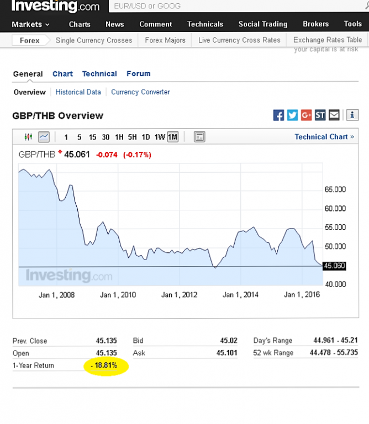Share the page on StockTwits
The height and width of the screenshot is (424, 369).
320,115
